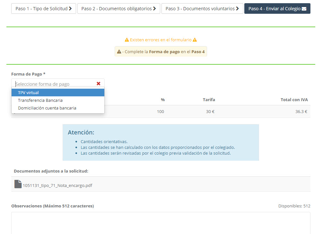Open 1051131_tipo_71_Nota_encargo.pdf attachment

(57, 185)
